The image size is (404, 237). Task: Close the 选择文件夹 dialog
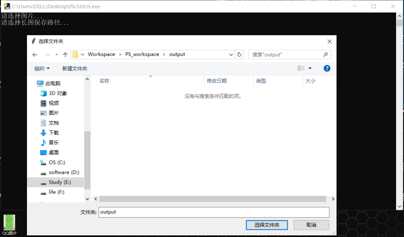(x=329, y=41)
